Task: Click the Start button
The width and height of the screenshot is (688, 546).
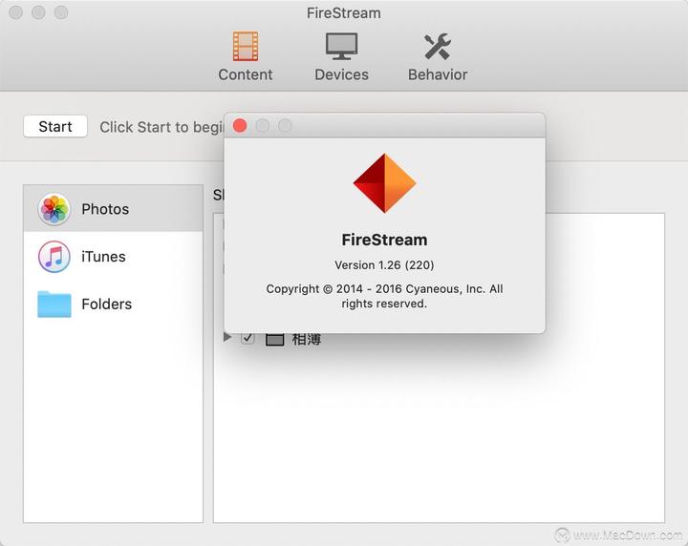Action: [55, 127]
